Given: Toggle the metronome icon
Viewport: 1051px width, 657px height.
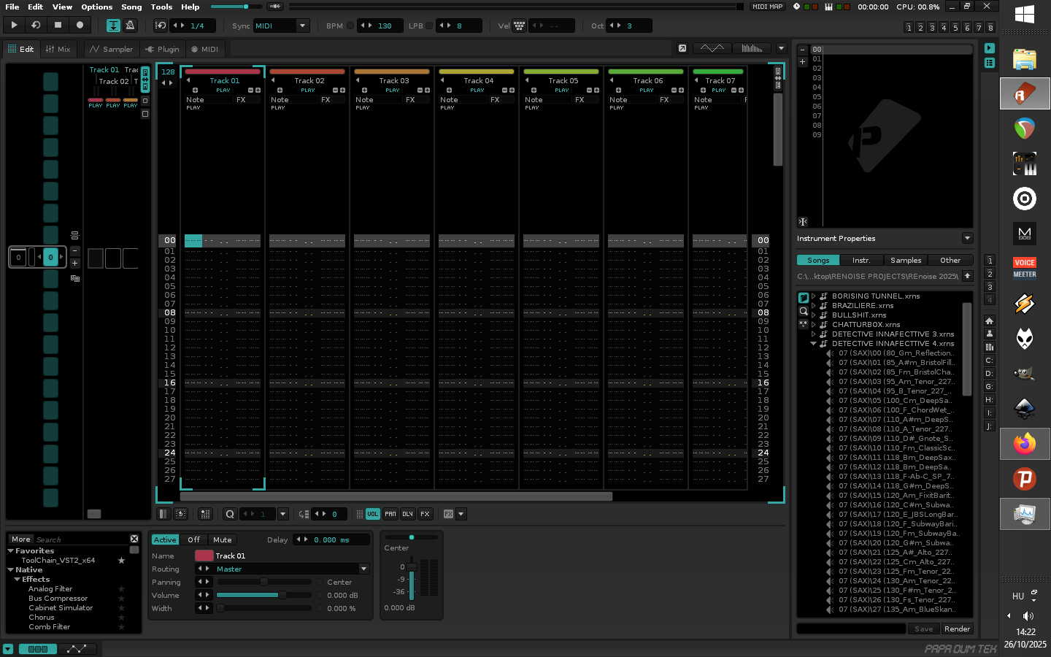Looking at the screenshot, I should [130, 26].
